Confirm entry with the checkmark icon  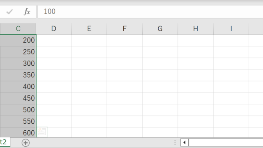tap(9, 12)
